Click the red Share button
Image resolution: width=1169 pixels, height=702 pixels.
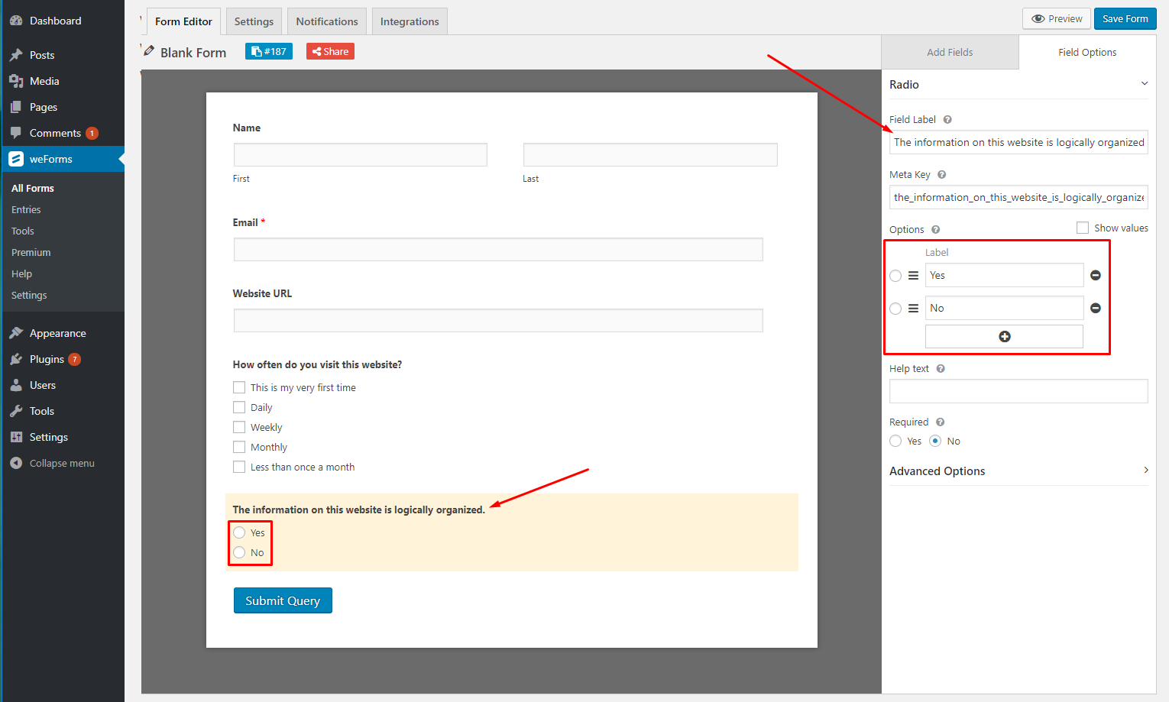click(x=330, y=51)
